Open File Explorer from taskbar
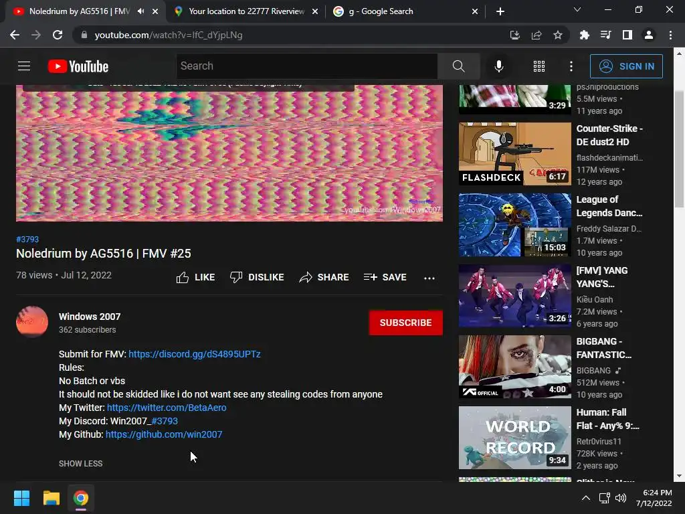This screenshot has width=685, height=514. (x=51, y=498)
